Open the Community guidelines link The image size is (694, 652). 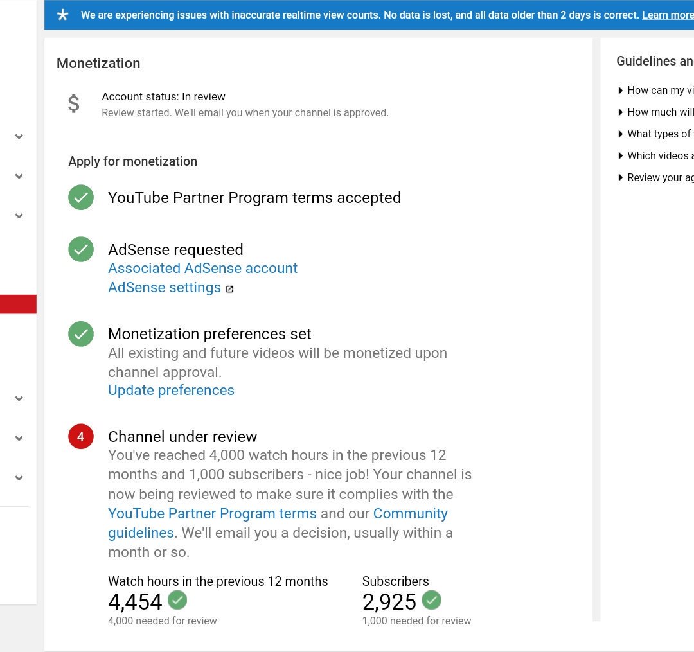click(x=410, y=513)
